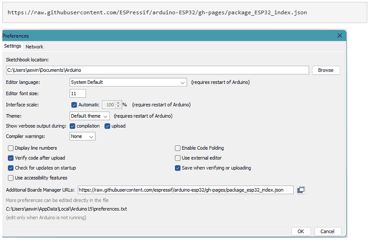Screen dimensions: 371x242
Task: Open the Theme dropdown list
Action: pyautogui.click(x=90, y=116)
